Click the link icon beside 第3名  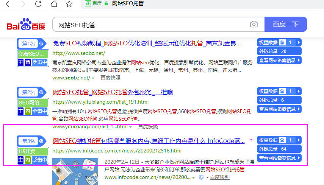click(x=41, y=141)
